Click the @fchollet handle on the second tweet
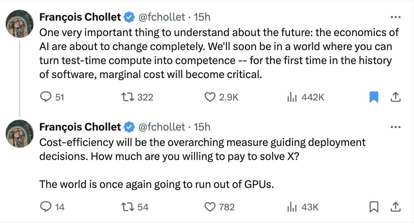The image size is (414, 224). [162, 127]
